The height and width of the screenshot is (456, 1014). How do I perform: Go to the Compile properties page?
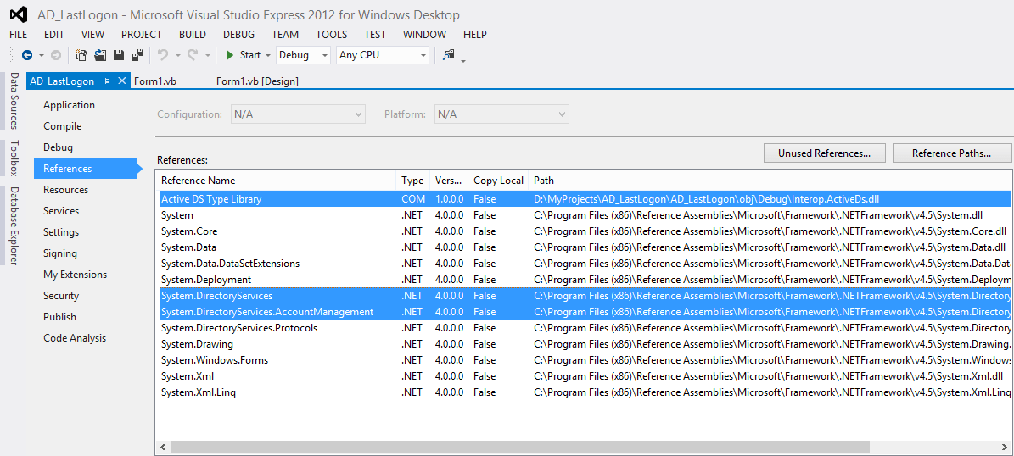click(x=63, y=126)
